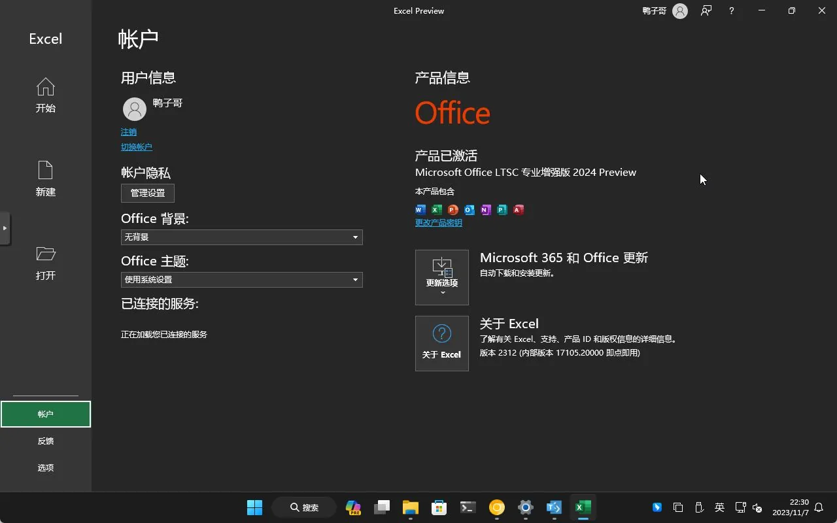
Task: Open the Word product icon
Action: point(420,209)
